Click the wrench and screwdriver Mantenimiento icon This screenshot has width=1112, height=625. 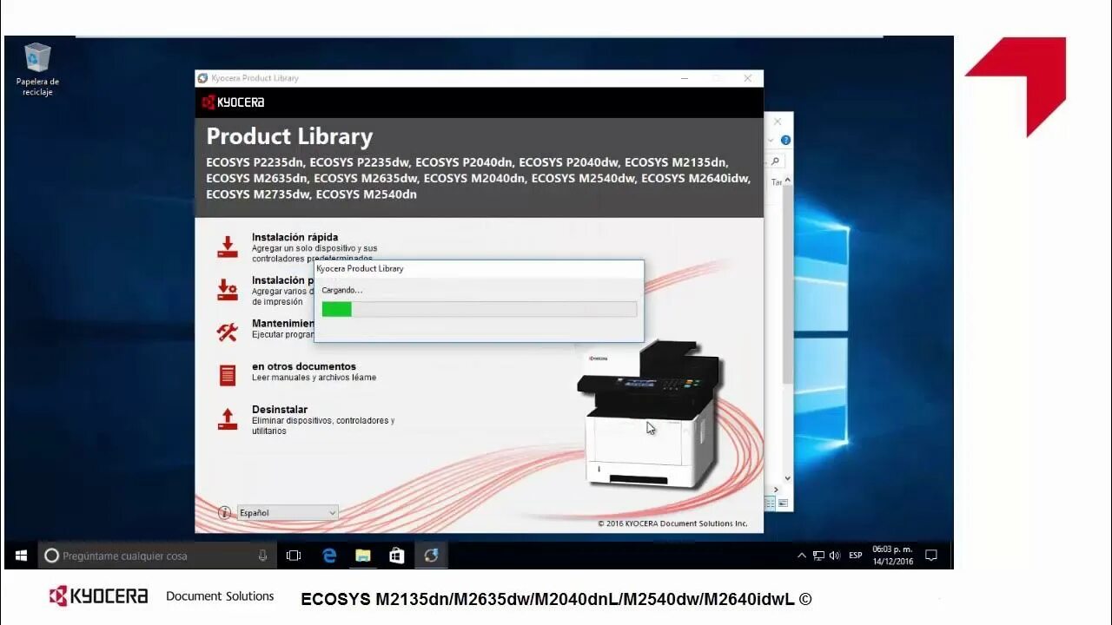pos(227,332)
